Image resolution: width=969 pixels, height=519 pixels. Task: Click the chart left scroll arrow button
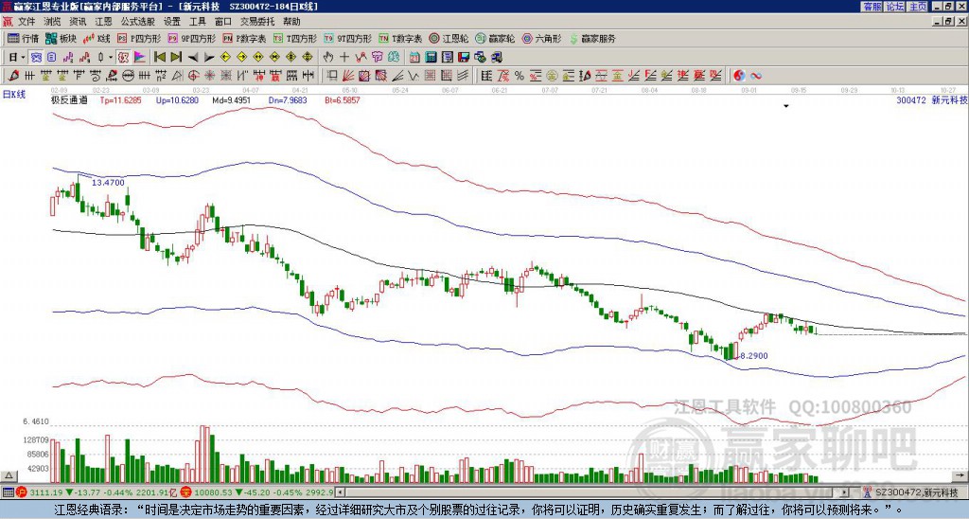[x=340, y=492]
